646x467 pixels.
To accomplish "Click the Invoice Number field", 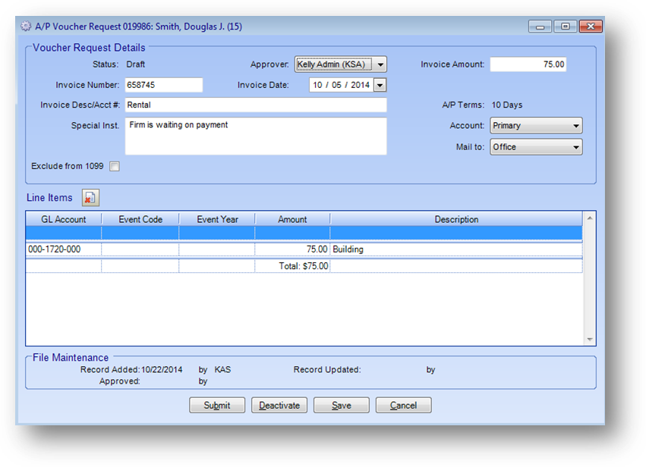I will tap(163, 85).
